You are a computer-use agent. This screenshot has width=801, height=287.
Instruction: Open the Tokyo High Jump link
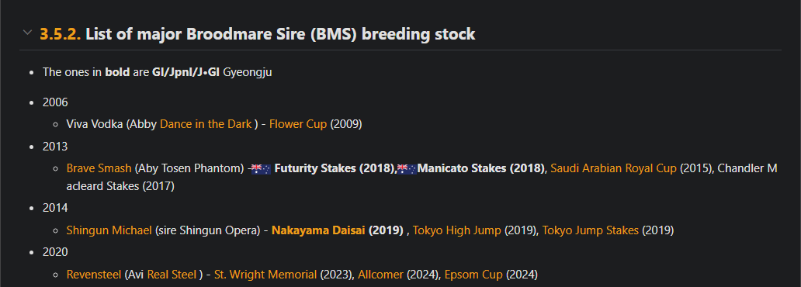click(x=456, y=231)
